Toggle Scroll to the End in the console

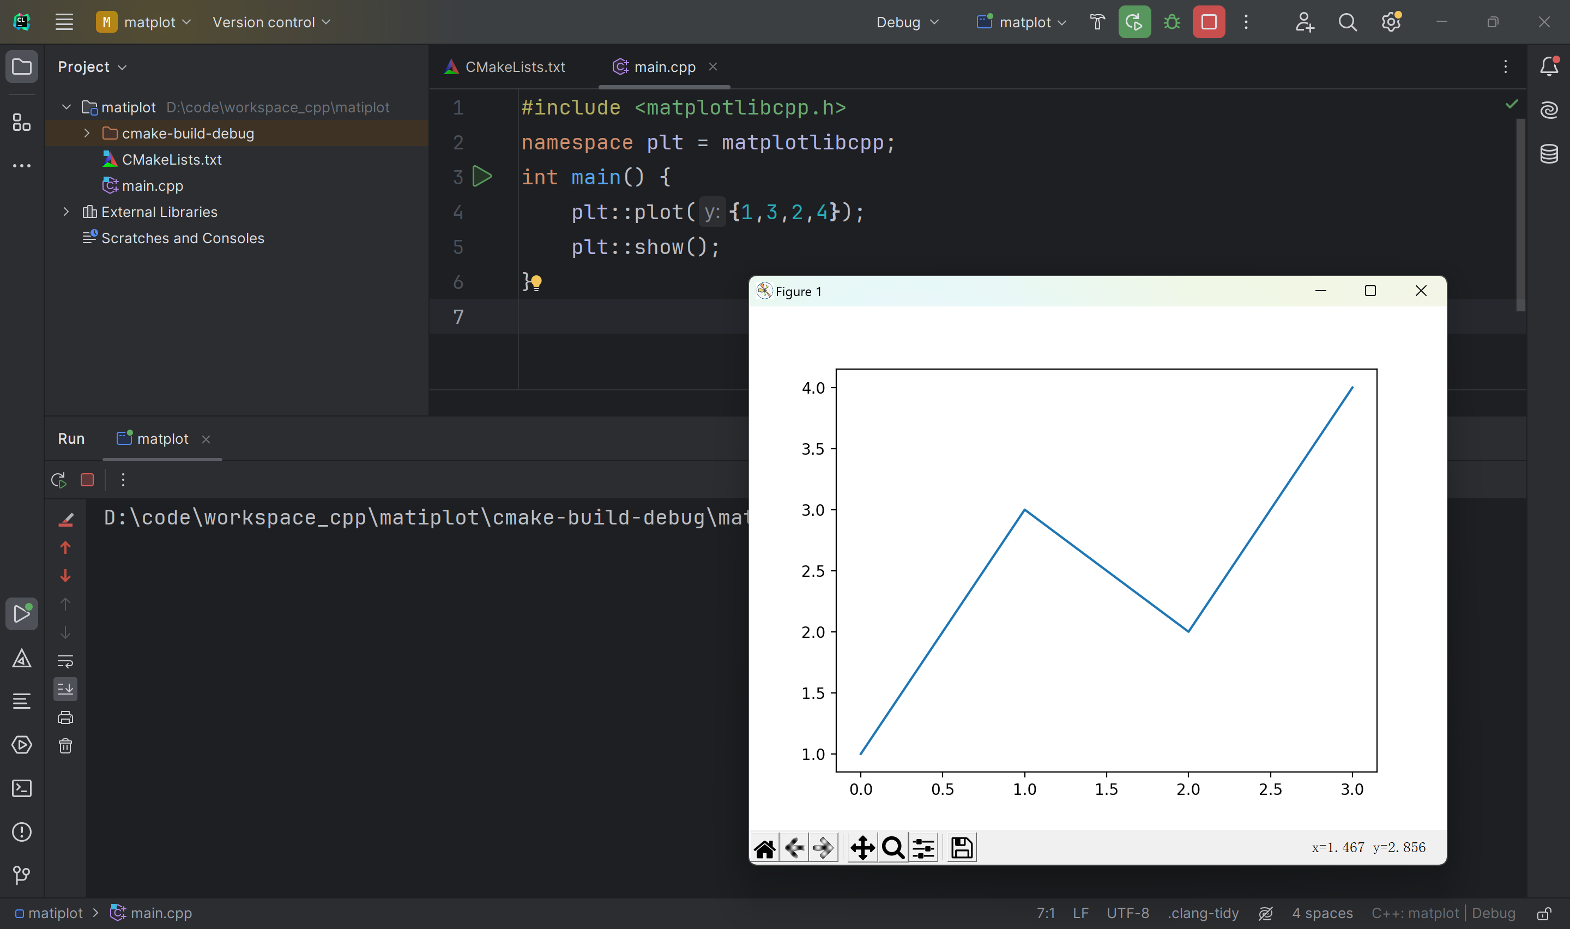(x=65, y=689)
